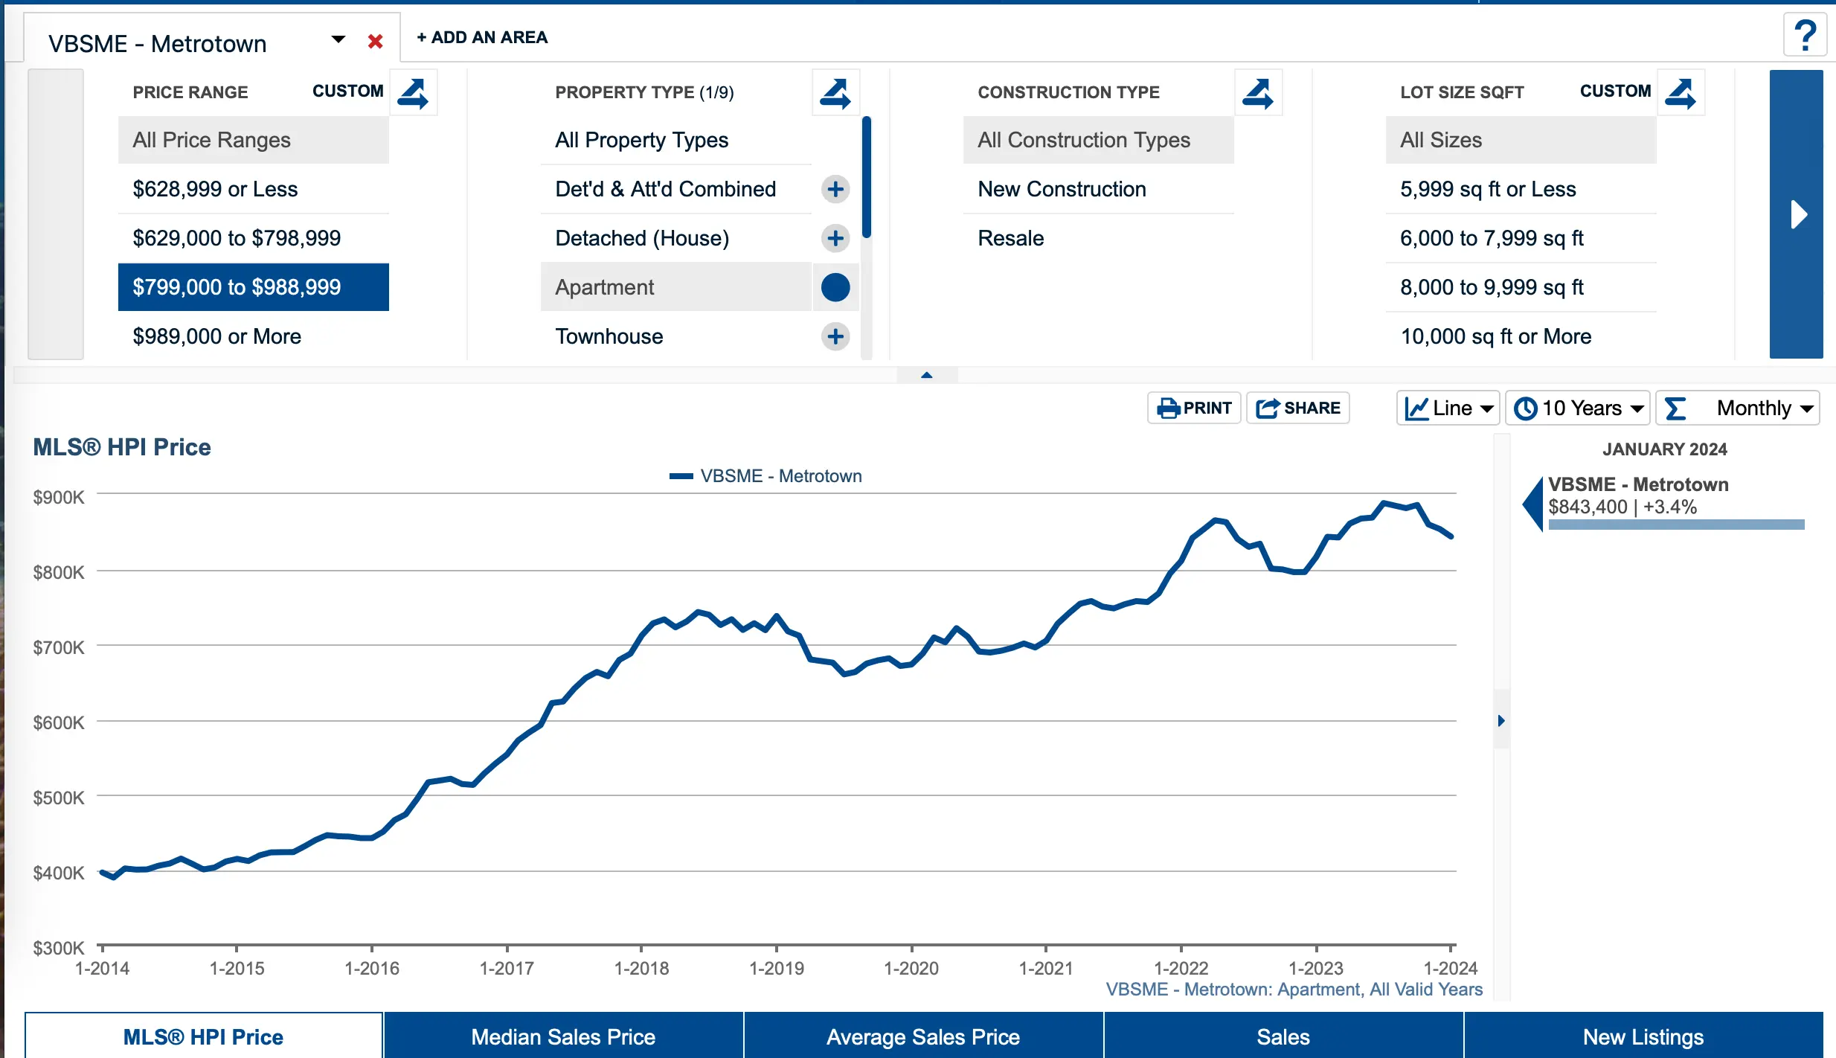The image size is (1836, 1058).
Task: Select 6,000 to 7,999 sq ft
Action: tap(1521, 238)
